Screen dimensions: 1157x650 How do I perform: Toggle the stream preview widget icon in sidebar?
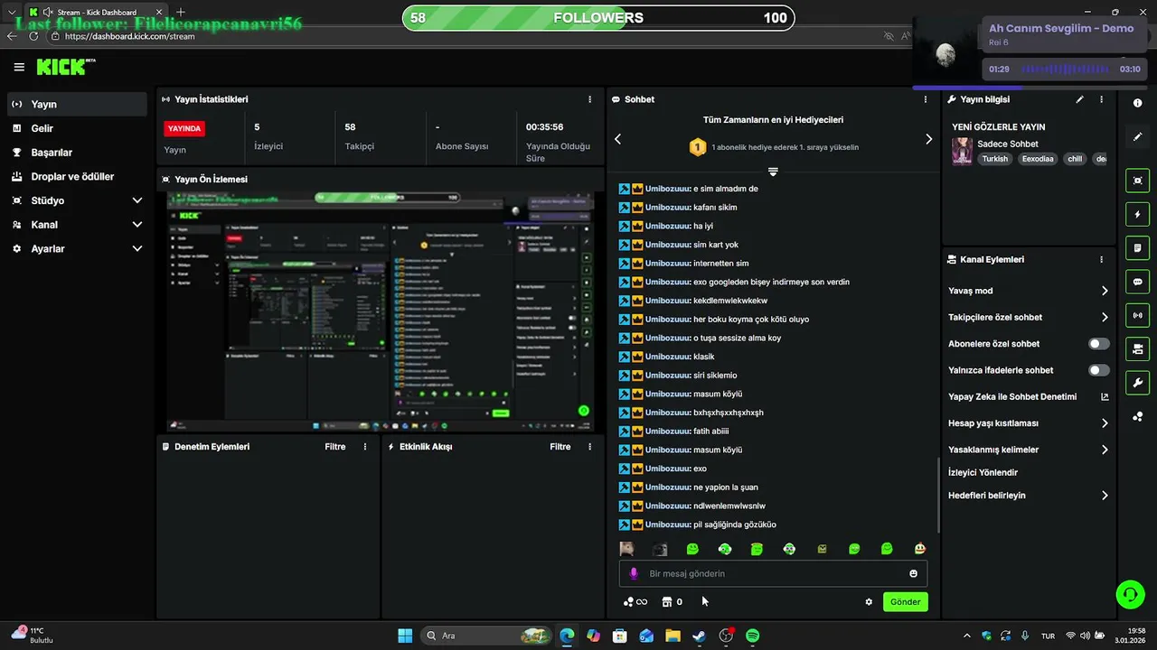[1137, 181]
